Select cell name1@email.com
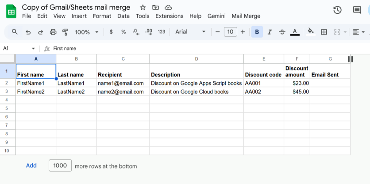The width and height of the screenshot is (370, 184). 123,83
